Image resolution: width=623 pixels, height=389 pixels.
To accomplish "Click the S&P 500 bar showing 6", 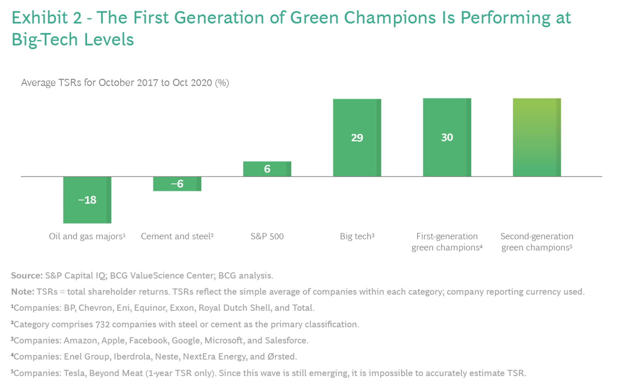I will coord(267,169).
